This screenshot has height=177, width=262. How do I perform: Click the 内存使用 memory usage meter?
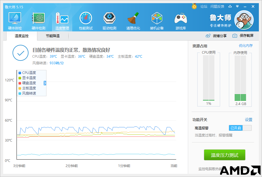[x=240, y=78]
